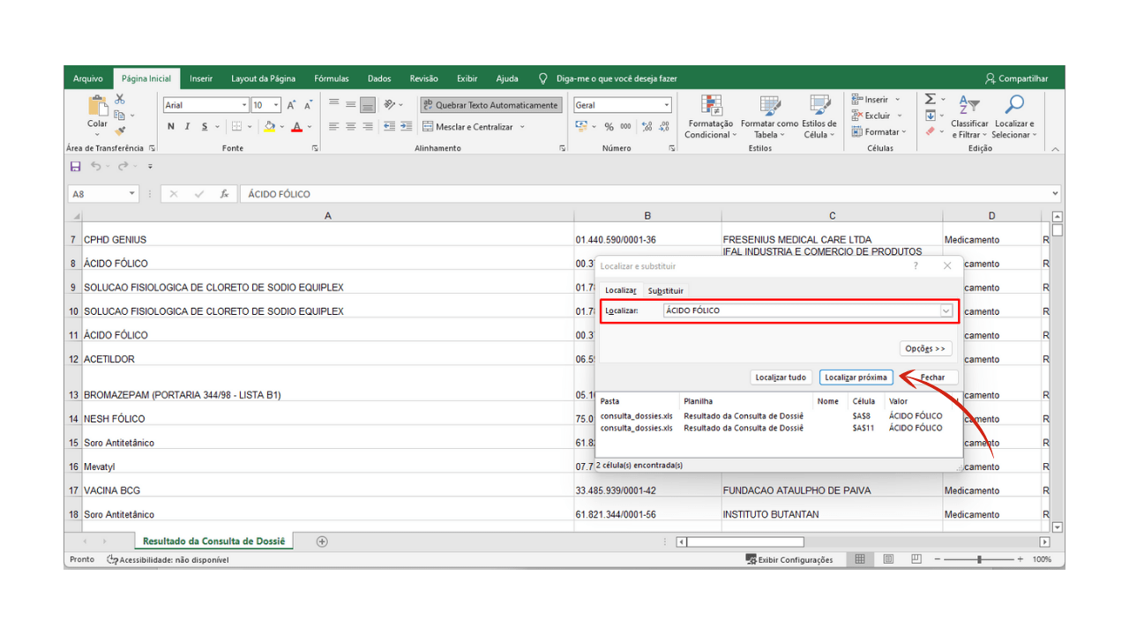Click the Localizar próxima button
Screen dimensions: 1129x635
[x=856, y=377]
